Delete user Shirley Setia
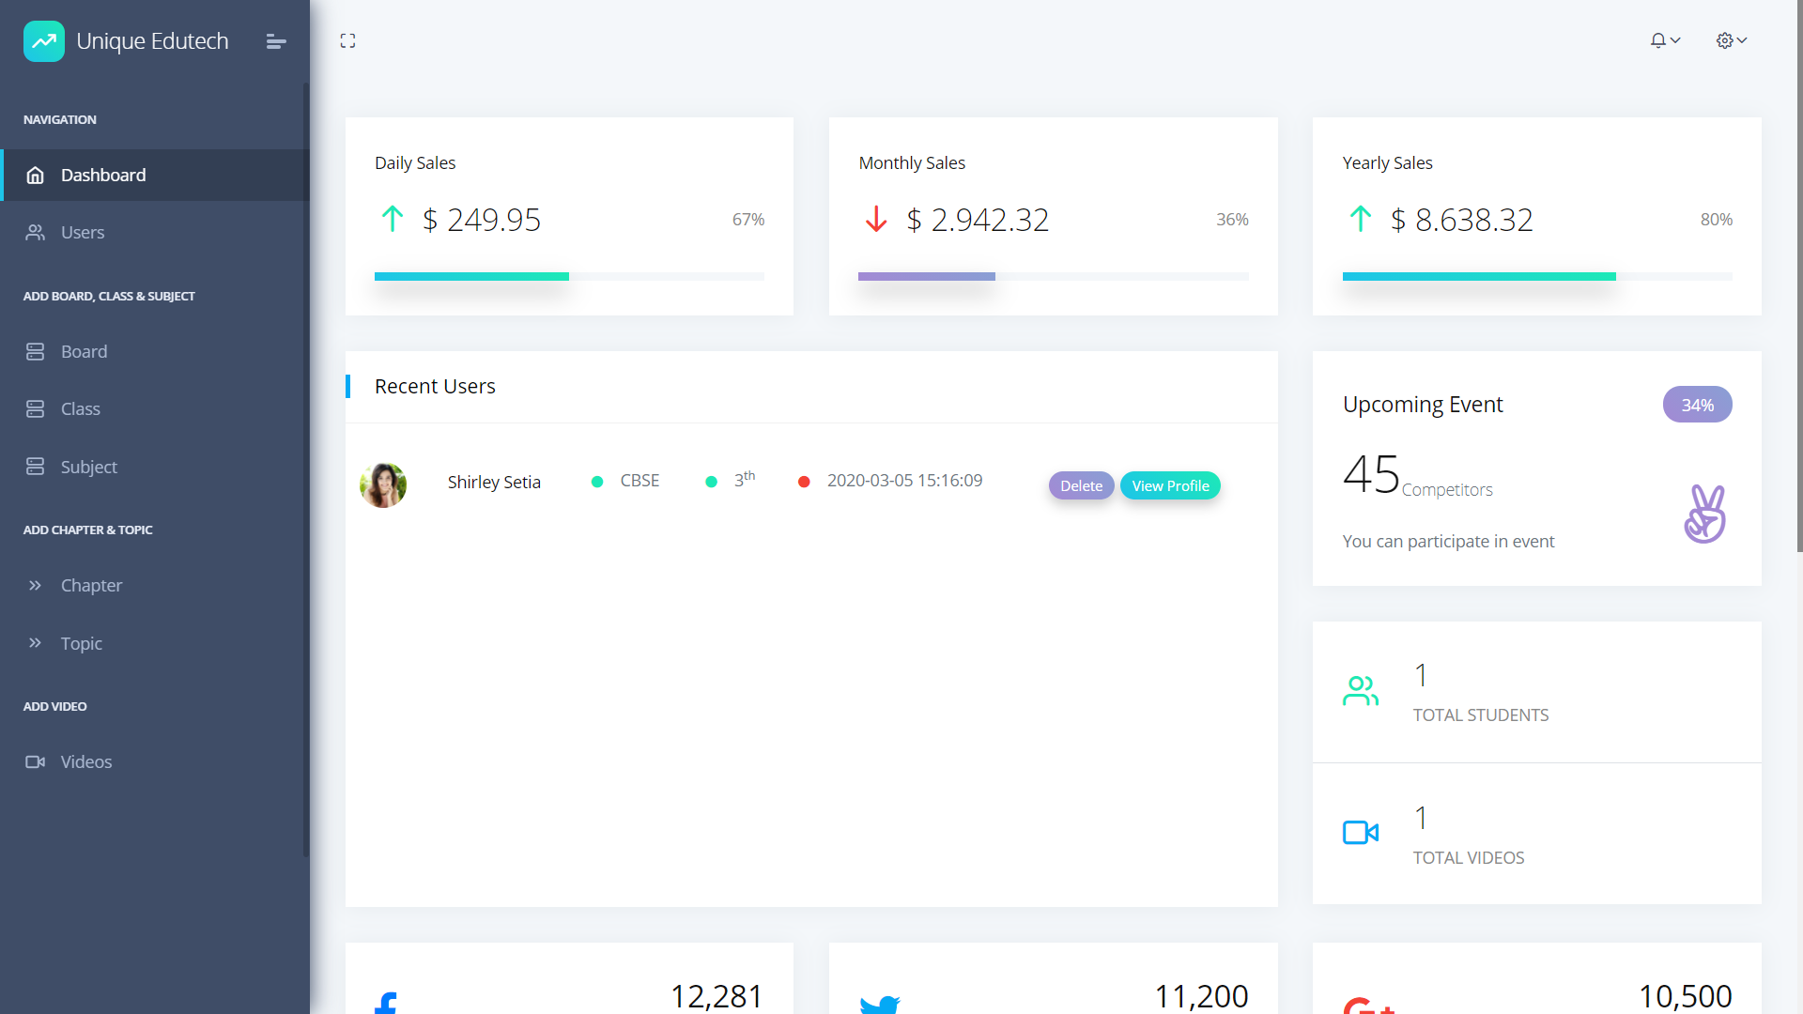1803x1014 pixels. pos(1081,485)
